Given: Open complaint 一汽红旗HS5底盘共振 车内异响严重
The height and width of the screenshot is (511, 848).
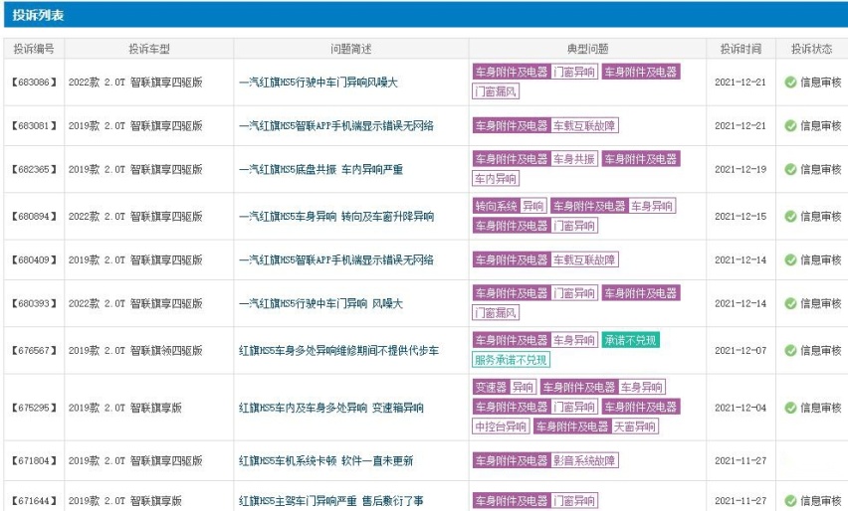Looking at the screenshot, I should tap(320, 169).
